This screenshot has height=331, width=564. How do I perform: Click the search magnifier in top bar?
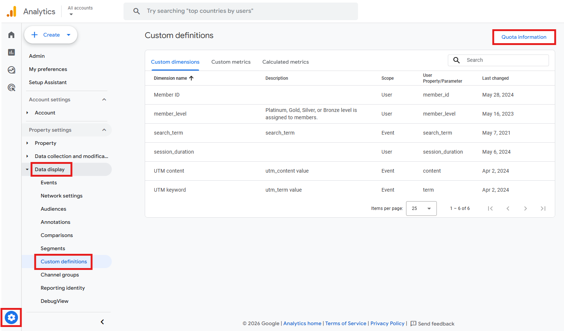[x=136, y=11]
